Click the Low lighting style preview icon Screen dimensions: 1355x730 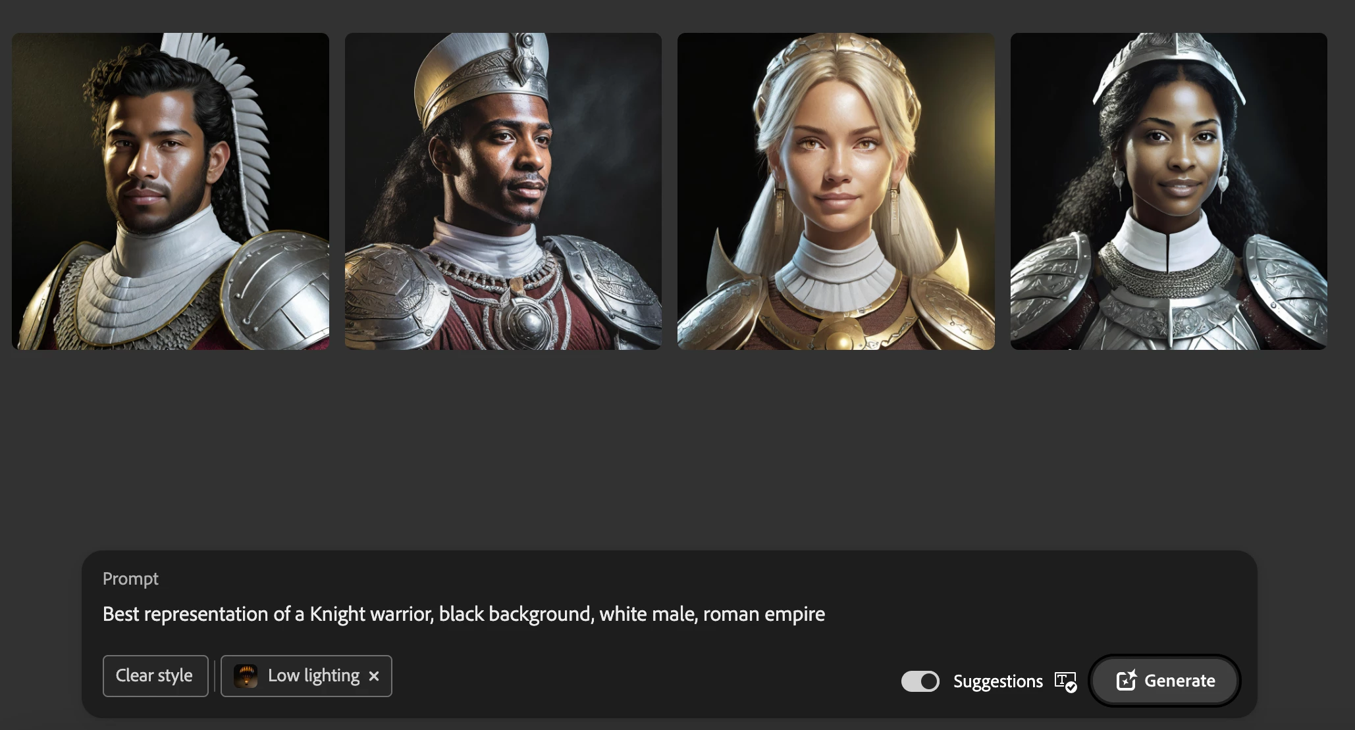(246, 676)
